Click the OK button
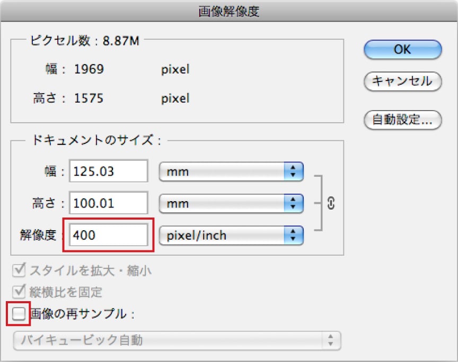 pos(402,49)
